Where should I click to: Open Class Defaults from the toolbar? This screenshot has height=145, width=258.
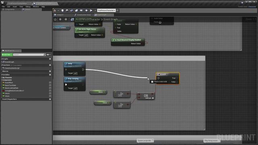tap(81, 10)
